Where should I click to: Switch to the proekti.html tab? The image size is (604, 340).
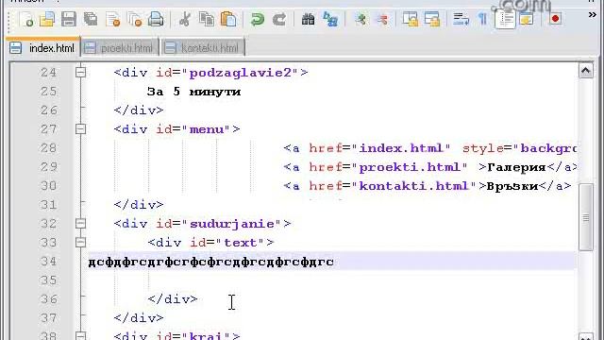click(120, 48)
